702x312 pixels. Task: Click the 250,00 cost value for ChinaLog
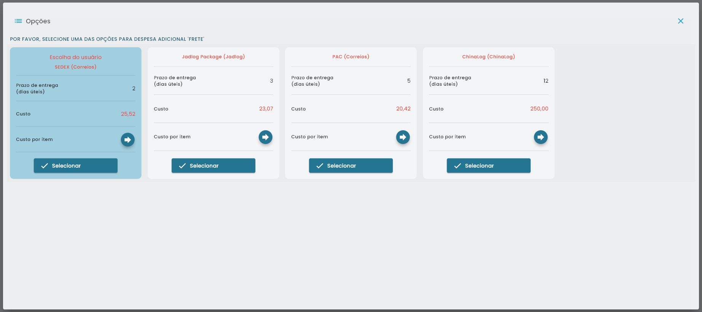(539, 109)
